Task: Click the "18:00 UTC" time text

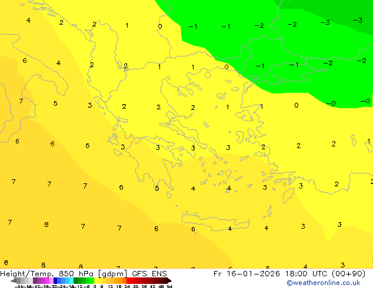Action: pyautogui.click(x=305, y=274)
